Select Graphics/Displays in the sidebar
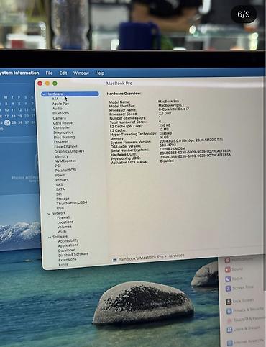Image resolution: width=266 pixels, height=347 pixels. (x=69, y=151)
